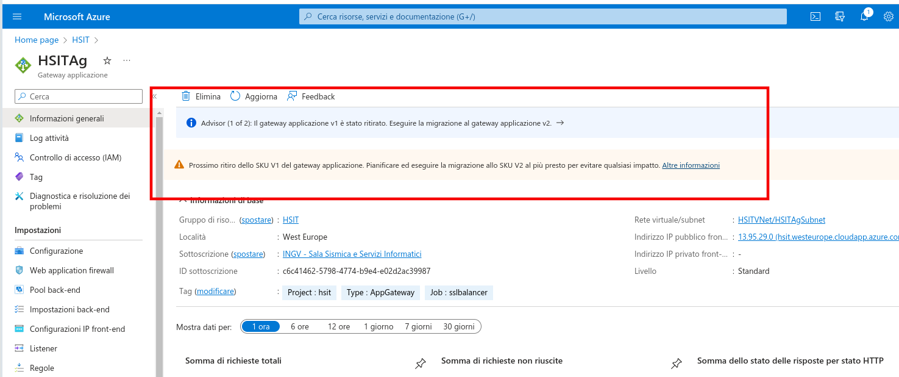Click the Job : sslbalancer tag chip
The image size is (899, 377).
[x=459, y=293]
